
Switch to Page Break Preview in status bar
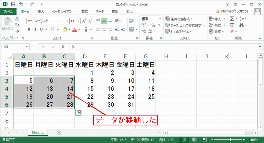205,140
